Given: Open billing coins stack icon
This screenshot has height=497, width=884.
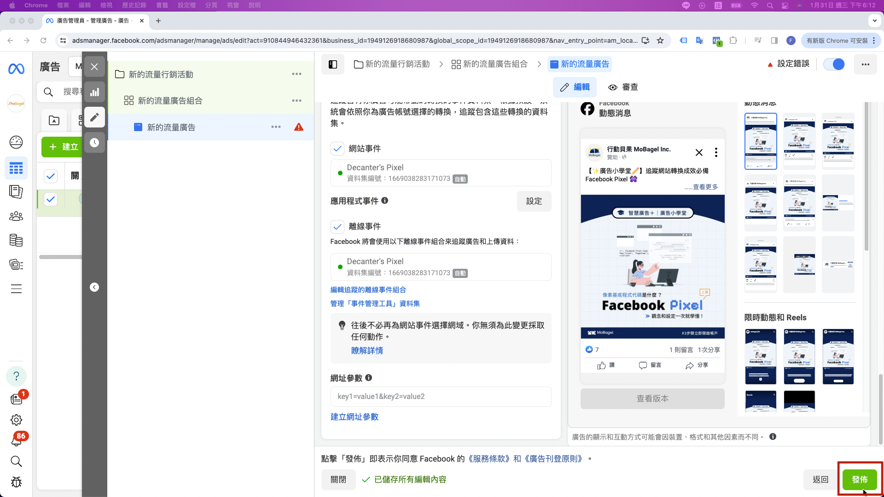Looking at the screenshot, I should [x=16, y=240].
